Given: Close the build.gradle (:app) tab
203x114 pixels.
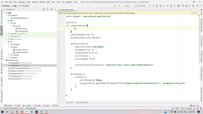Looking at the screenshot, I should point(75,9).
